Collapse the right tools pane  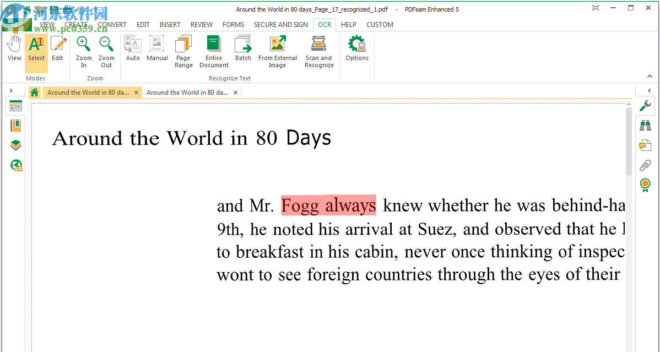point(650,90)
